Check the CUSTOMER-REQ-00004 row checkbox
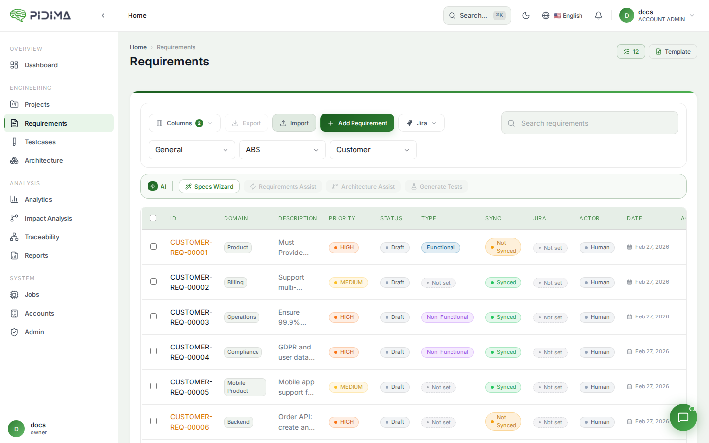Screen dimensions: 709x443 tap(154, 351)
